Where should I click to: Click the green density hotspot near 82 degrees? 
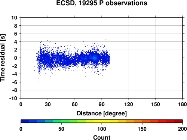coord(94,58)
